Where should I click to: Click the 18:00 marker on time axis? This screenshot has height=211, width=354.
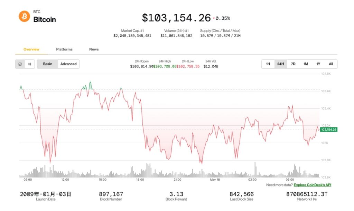click(140, 180)
